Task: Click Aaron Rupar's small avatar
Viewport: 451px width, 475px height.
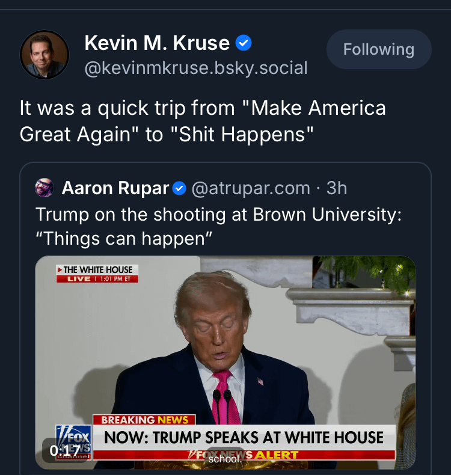Action: 45,188
